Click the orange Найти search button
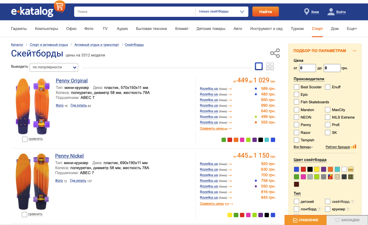 coord(265,12)
